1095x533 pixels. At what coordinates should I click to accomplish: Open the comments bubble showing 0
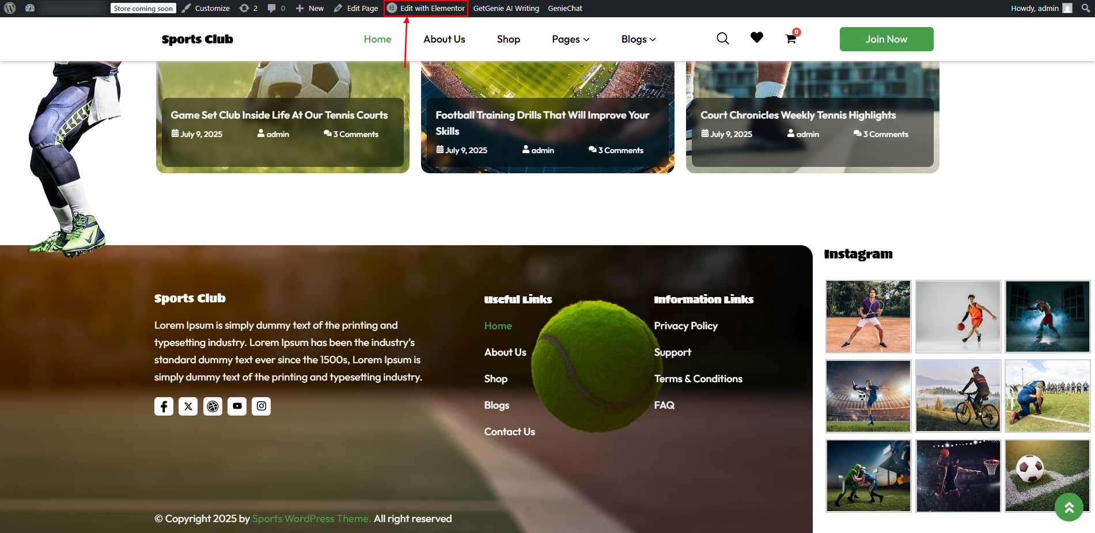point(276,8)
